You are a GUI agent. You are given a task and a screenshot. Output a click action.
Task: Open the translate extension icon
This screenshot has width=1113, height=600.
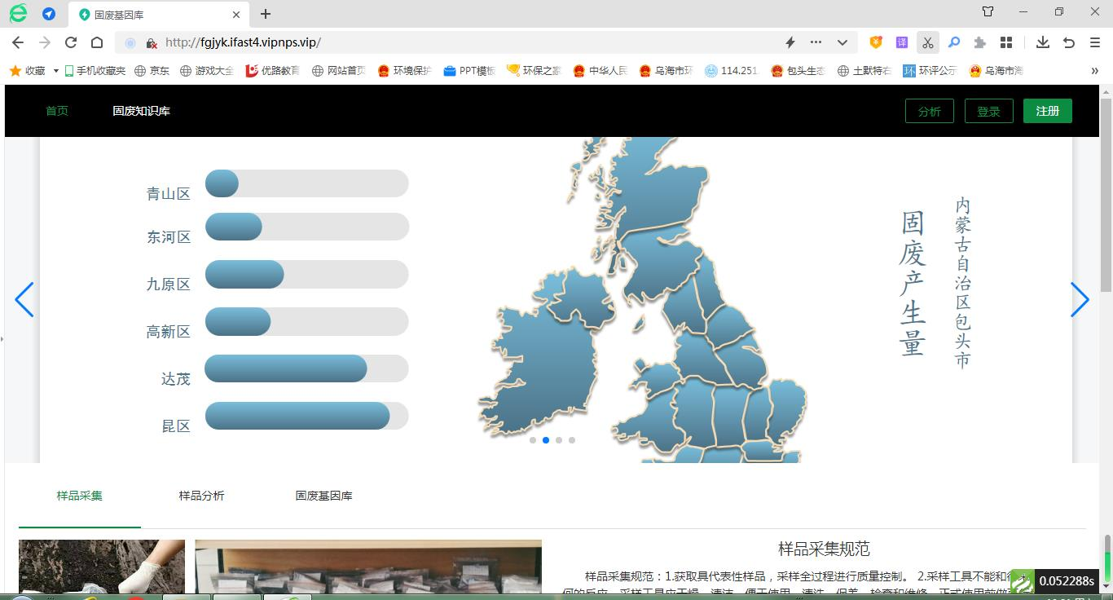(902, 42)
